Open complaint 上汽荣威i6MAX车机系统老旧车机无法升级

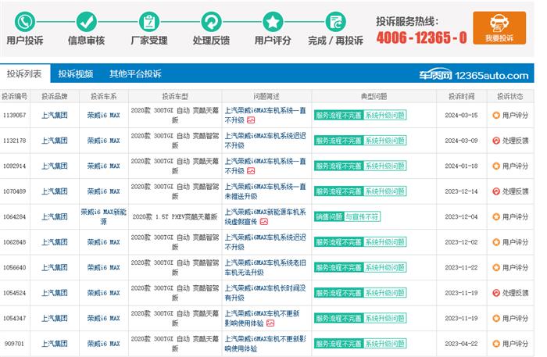coord(265,267)
